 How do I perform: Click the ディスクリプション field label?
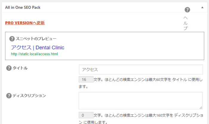29,95
